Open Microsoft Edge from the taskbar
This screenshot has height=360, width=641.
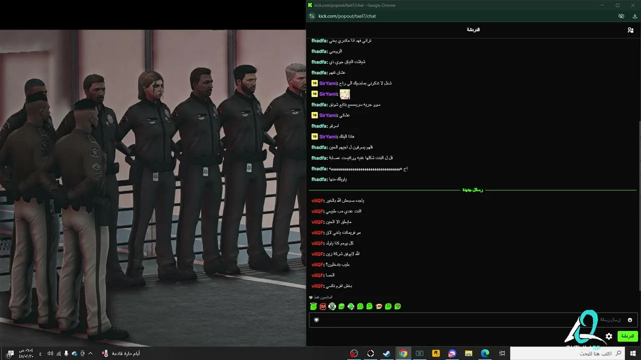pyautogui.click(x=485, y=353)
